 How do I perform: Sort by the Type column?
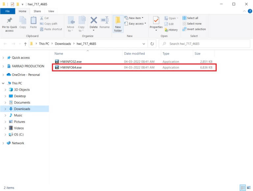(166, 54)
